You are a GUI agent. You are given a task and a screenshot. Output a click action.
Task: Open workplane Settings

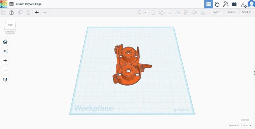coord(245,120)
